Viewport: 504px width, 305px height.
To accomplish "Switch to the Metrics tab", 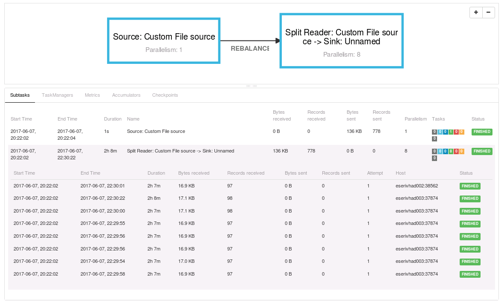I will [x=92, y=95].
